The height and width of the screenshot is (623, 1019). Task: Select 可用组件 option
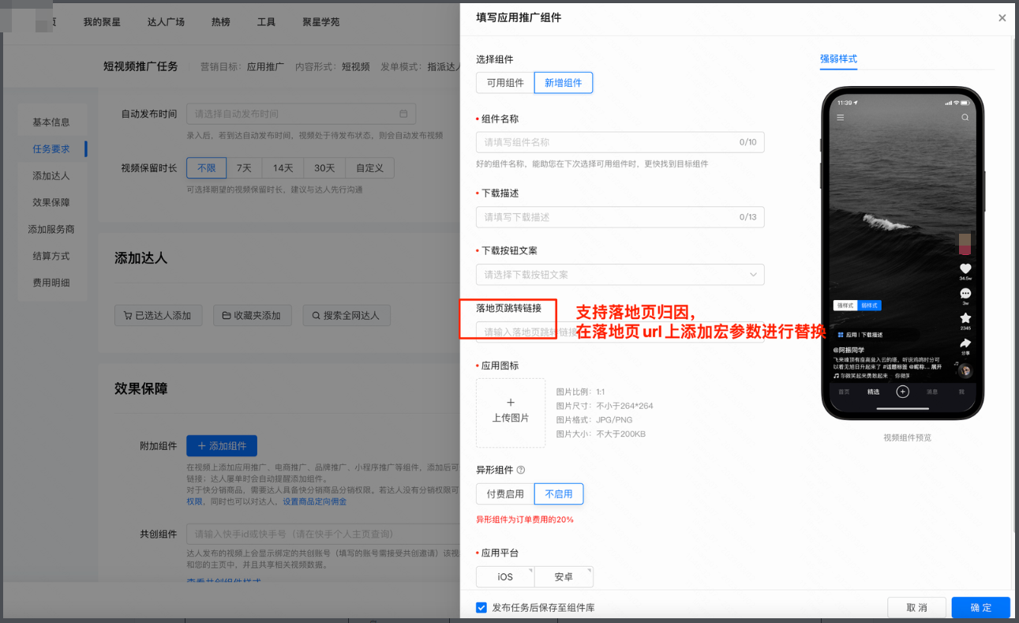505,83
